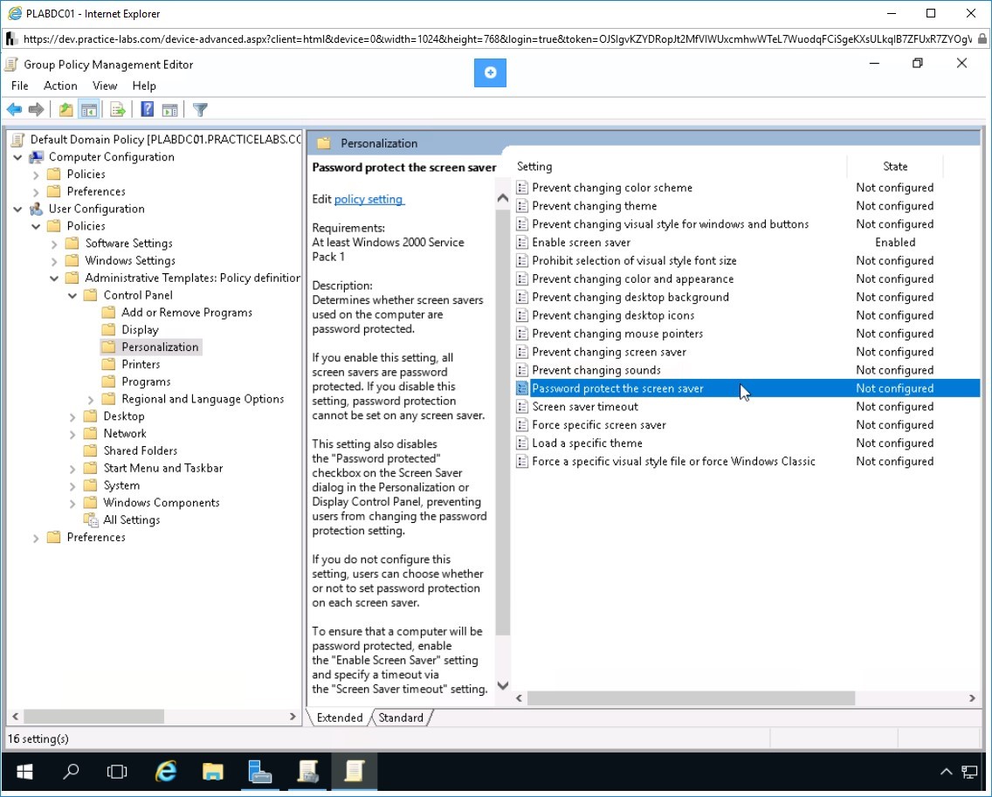Expand the System node
The image size is (992, 797).
72,485
